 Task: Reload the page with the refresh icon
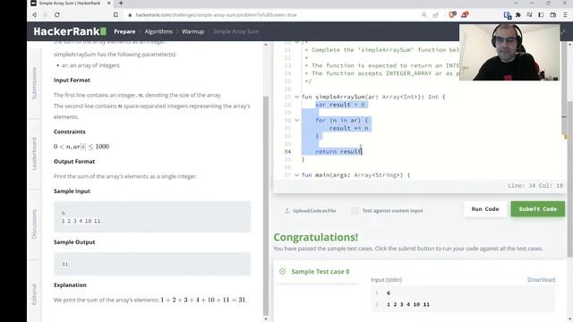[x=57, y=15]
